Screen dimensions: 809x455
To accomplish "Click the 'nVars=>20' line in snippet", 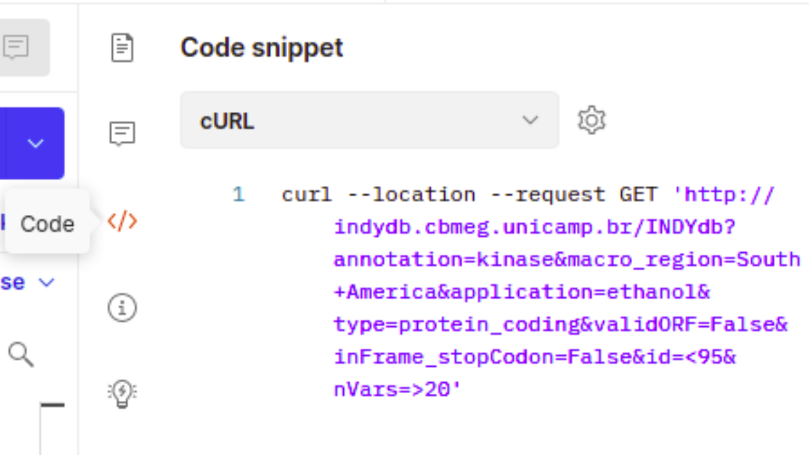I will point(398,390).
